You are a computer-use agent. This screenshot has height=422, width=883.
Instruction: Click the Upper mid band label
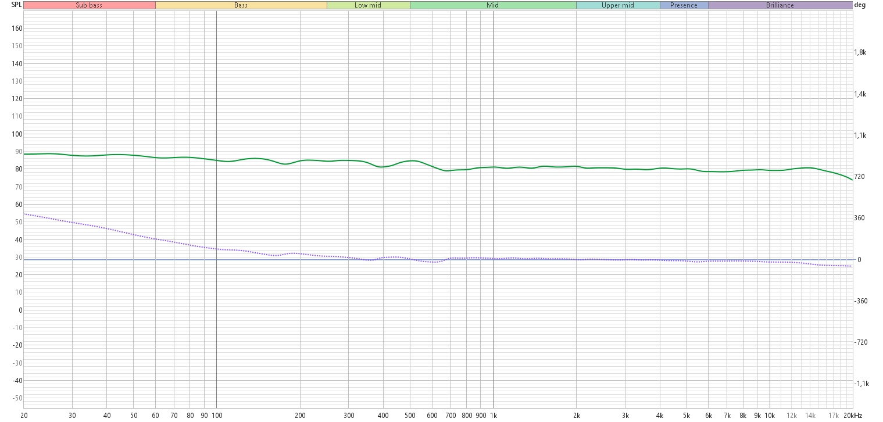(x=618, y=5)
